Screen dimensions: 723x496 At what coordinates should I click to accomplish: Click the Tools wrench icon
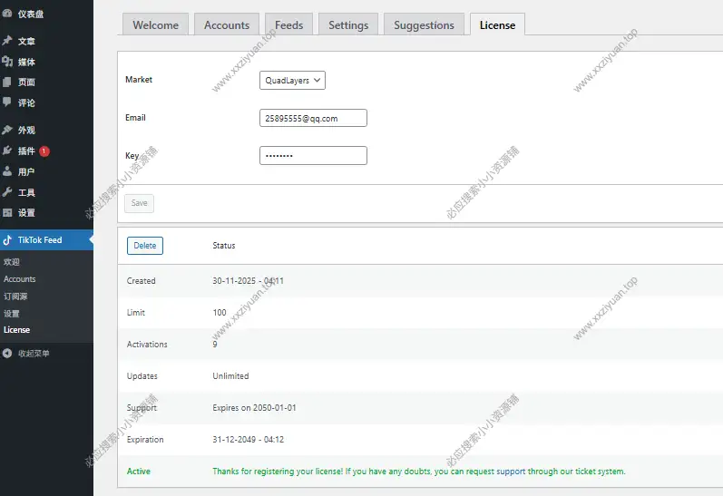7,192
